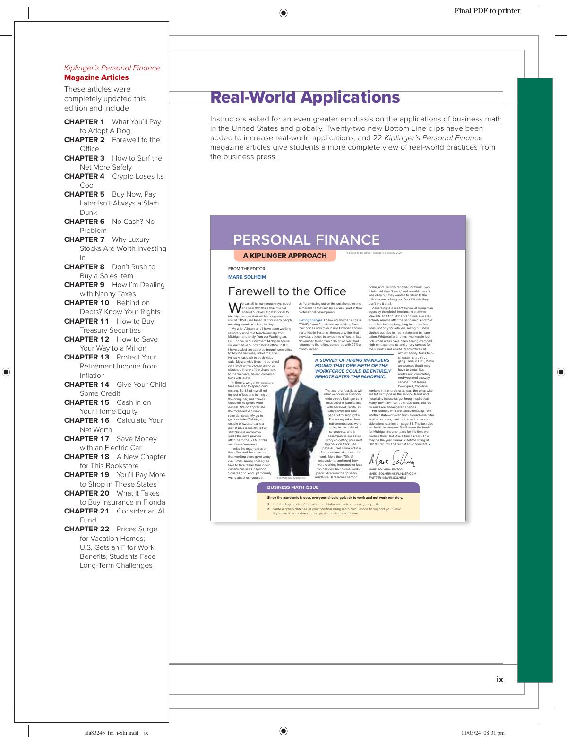
Task: Select 'CHAPTER 16 Calculate Your Net Worth'
Action: pos(113,425)
